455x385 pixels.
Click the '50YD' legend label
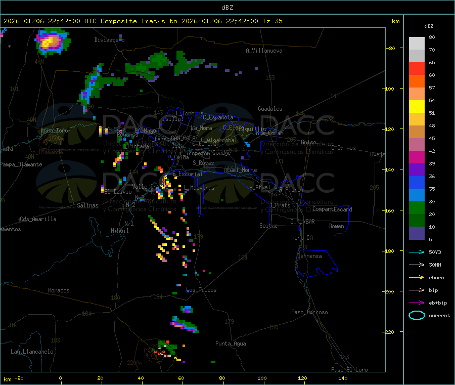pos(435,252)
